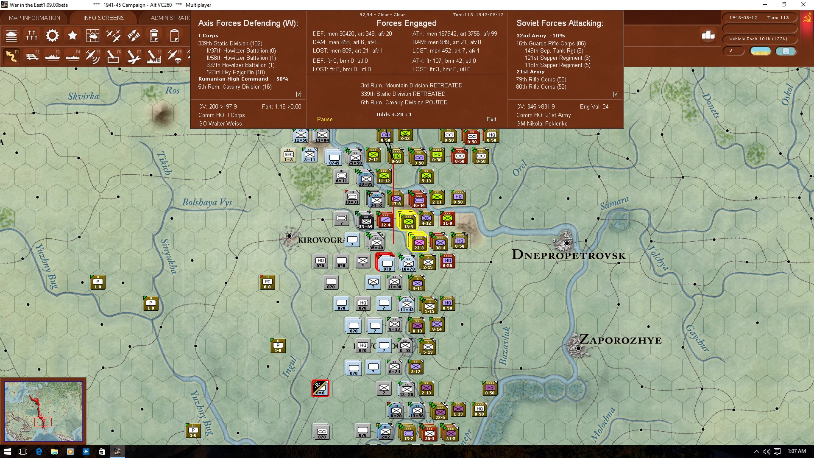Click Exit on the combat report
The width and height of the screenshot is (814, 458).
[x=491, y=120]
